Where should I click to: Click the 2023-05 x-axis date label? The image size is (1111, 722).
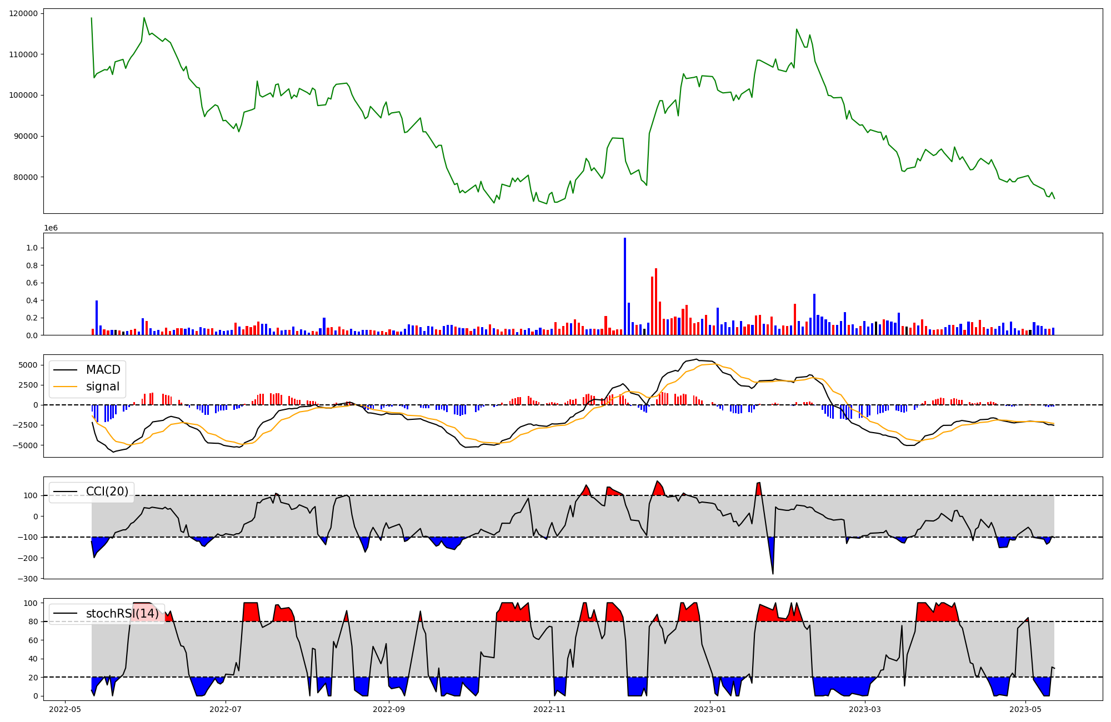(x=1025, y=709)
